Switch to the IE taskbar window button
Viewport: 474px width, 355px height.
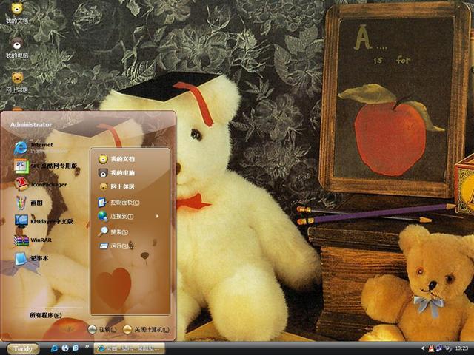click(130, 348)
